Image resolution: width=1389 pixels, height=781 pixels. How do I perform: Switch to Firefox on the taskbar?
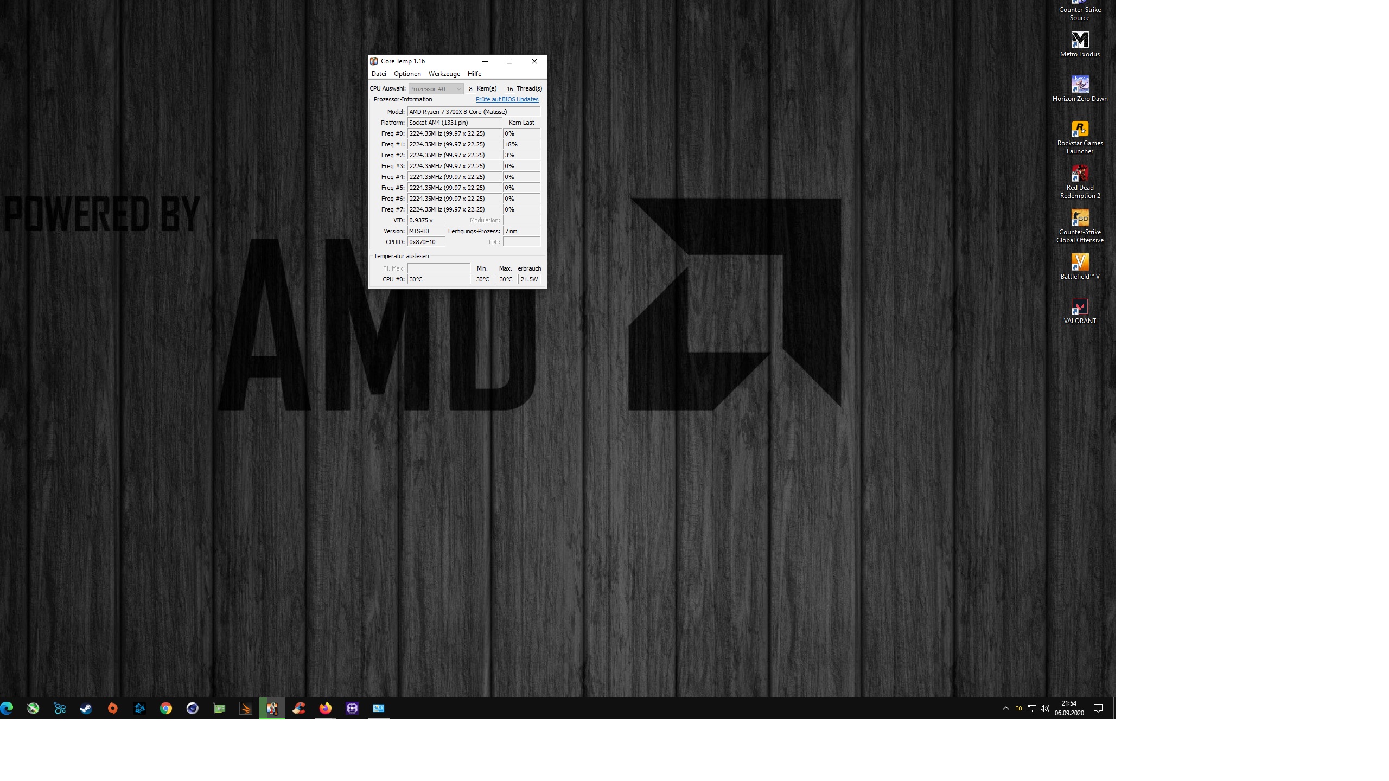pos(326,708)
